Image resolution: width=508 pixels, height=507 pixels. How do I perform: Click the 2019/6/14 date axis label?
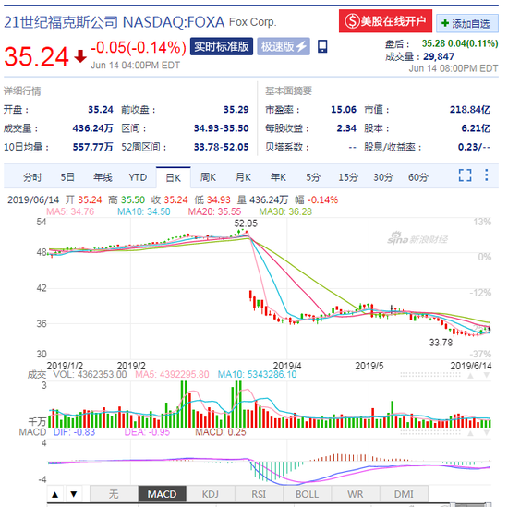471,366
